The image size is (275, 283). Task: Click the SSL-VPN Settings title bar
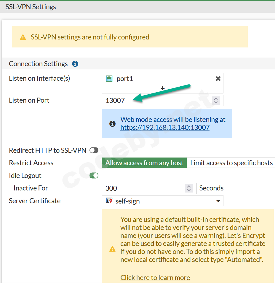click(31, 7)
